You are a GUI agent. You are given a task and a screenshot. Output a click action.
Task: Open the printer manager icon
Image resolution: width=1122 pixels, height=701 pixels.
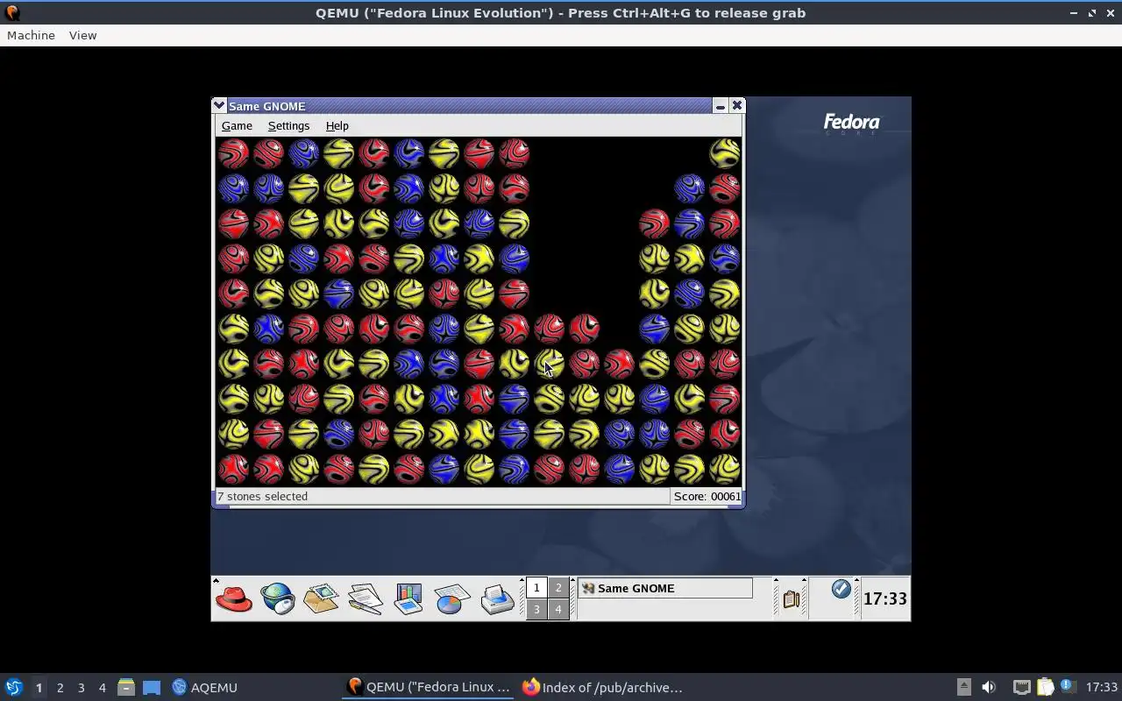497,598
